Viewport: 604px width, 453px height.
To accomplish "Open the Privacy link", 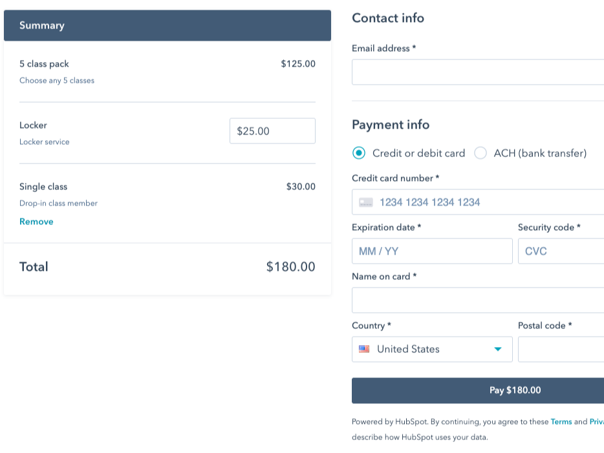I will 598,421.
